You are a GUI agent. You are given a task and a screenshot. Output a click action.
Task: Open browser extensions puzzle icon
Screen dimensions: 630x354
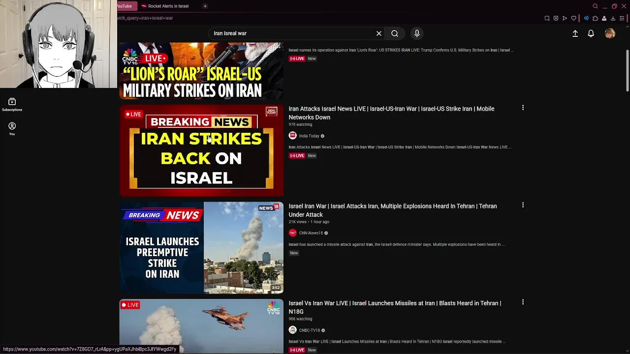coord(595,18)
